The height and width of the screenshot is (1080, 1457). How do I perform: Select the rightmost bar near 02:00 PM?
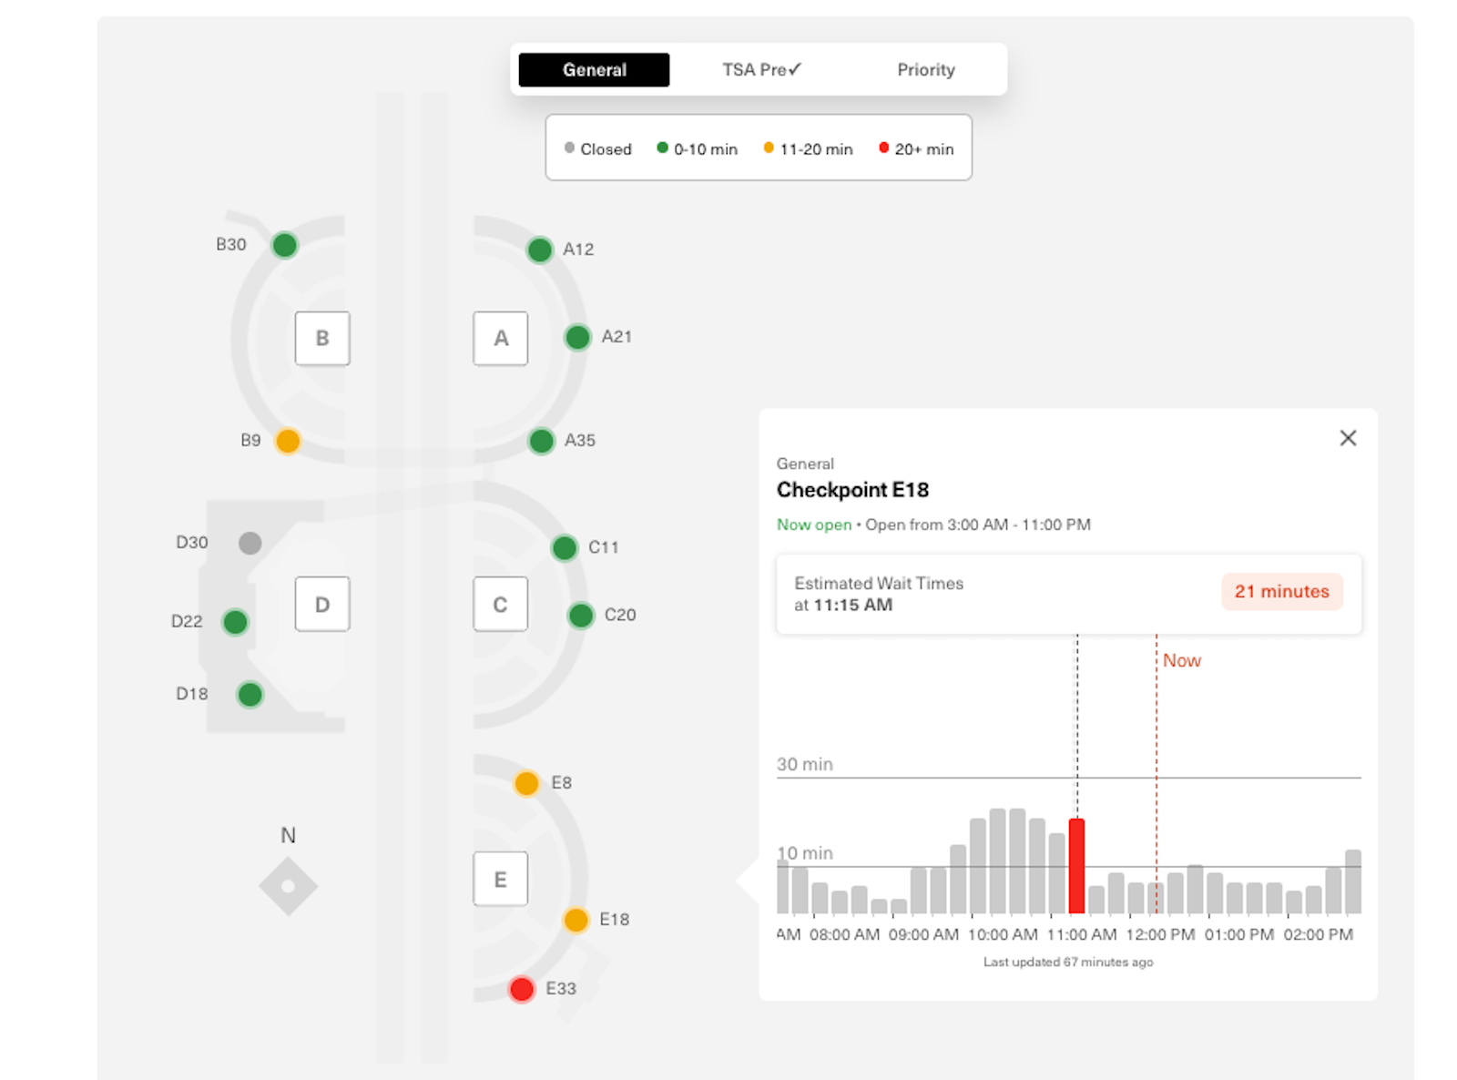coord(1353,881)
